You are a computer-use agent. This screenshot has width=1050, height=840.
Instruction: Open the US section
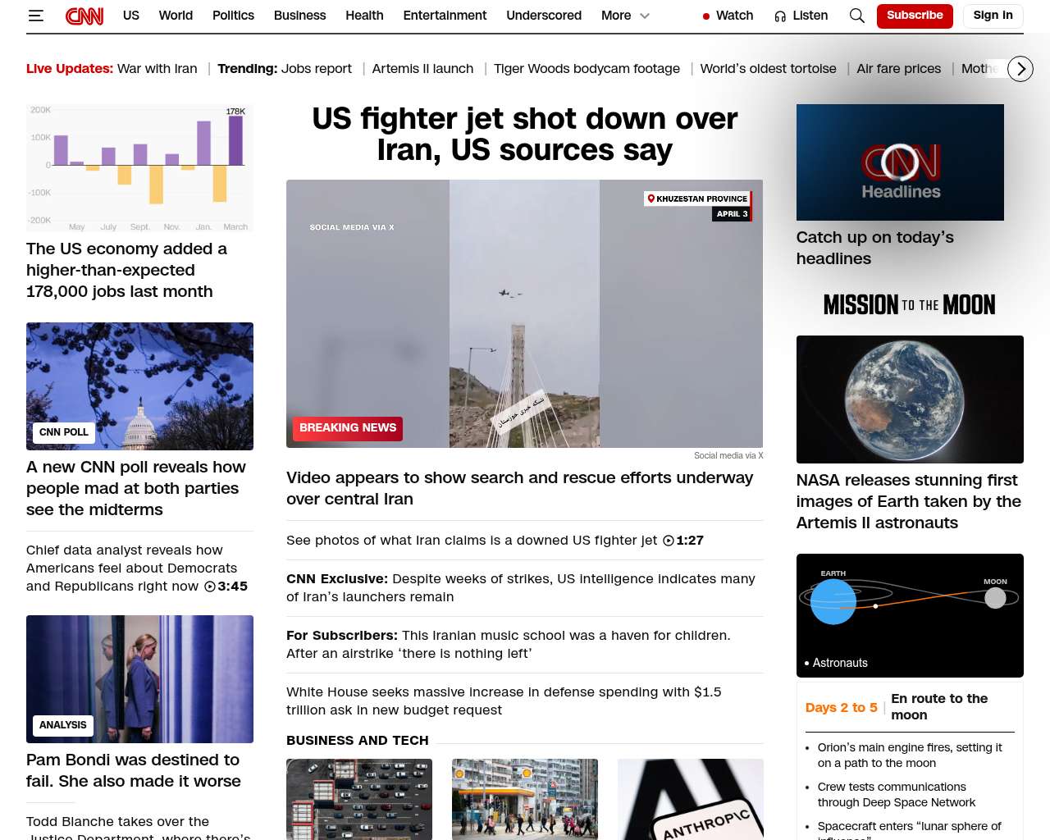coord(131,16)
